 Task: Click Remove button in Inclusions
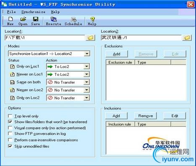click(146, 116)
